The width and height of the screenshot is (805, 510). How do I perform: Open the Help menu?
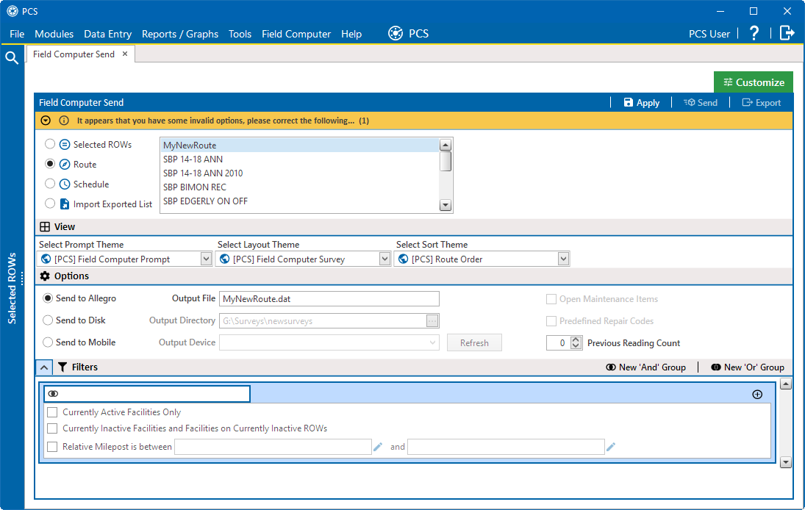tap(351, 34)
